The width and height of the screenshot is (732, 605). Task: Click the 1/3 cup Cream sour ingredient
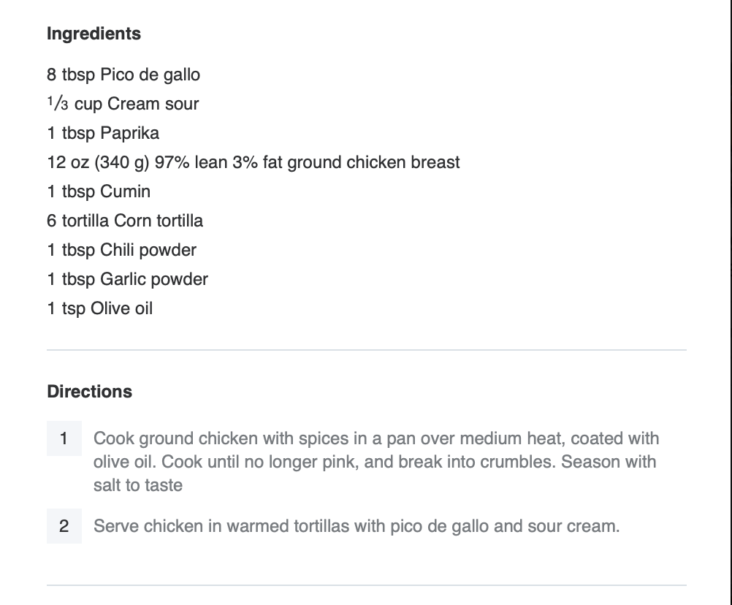pyautogui.click(x=123, y=104)
